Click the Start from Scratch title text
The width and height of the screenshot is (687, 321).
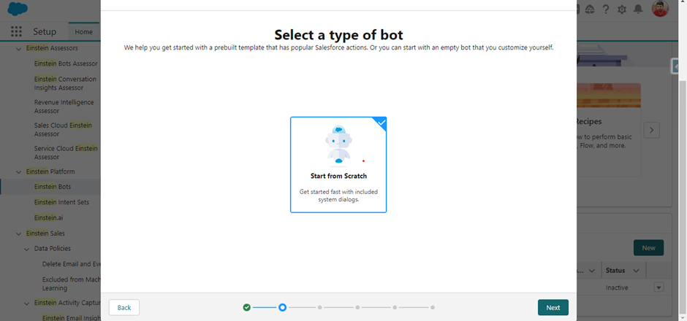click(x=338, y=177)
